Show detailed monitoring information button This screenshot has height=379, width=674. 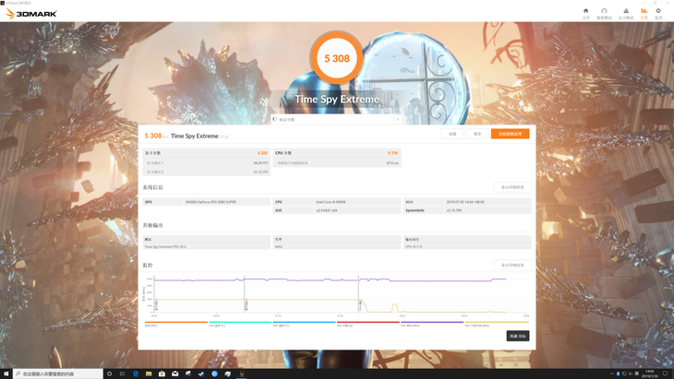point(512,265)
